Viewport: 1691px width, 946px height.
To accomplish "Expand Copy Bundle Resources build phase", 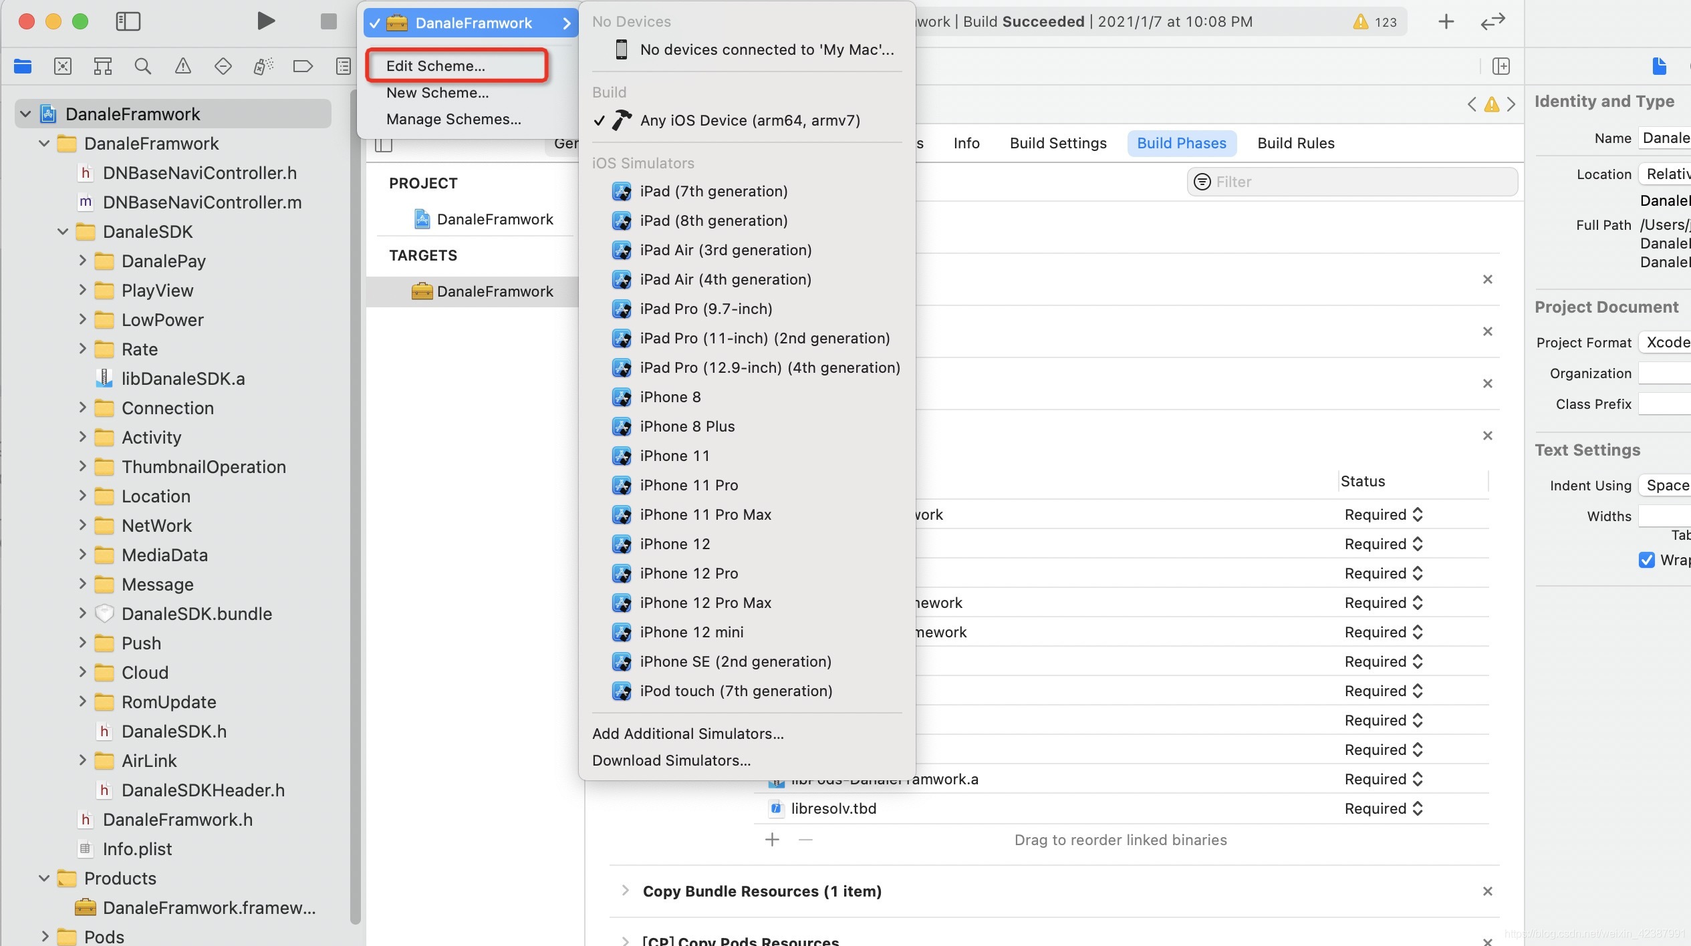I will [625, 891].
